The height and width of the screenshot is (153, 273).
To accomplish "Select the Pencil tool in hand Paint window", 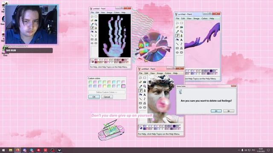I will click(x=92, y=28).
